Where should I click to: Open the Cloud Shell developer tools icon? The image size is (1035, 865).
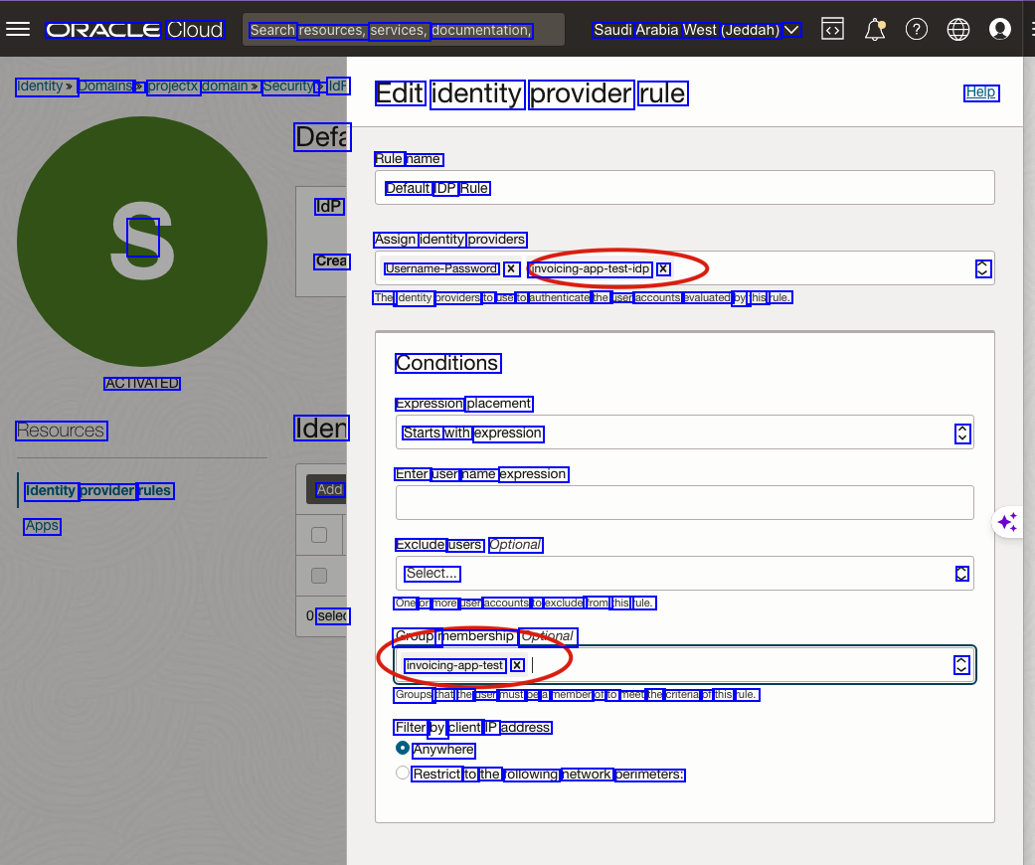coord(832,29)
